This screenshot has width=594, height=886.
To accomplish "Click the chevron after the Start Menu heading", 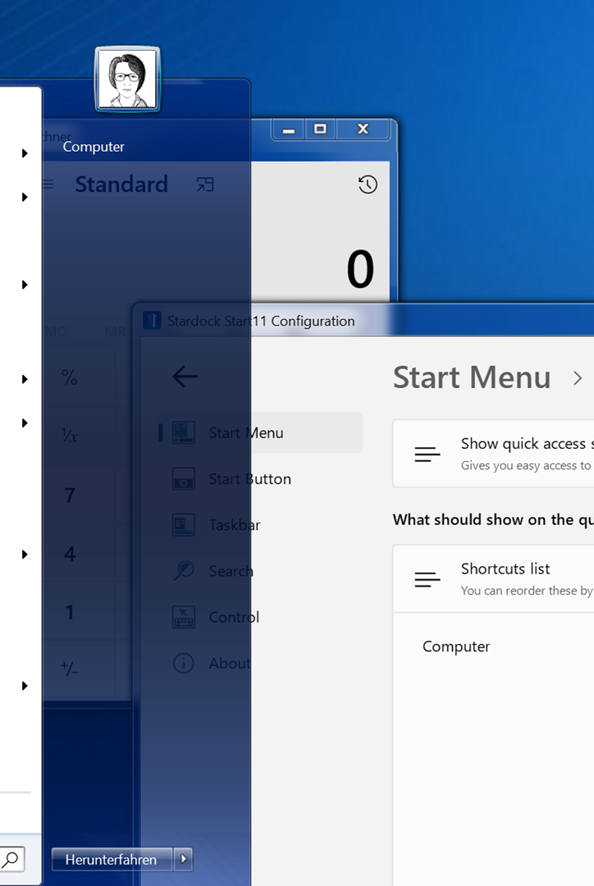I will tap(578, 378).
